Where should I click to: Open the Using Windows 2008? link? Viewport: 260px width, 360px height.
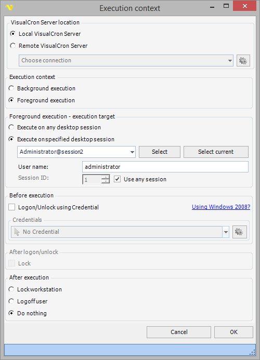coord(221,207)
